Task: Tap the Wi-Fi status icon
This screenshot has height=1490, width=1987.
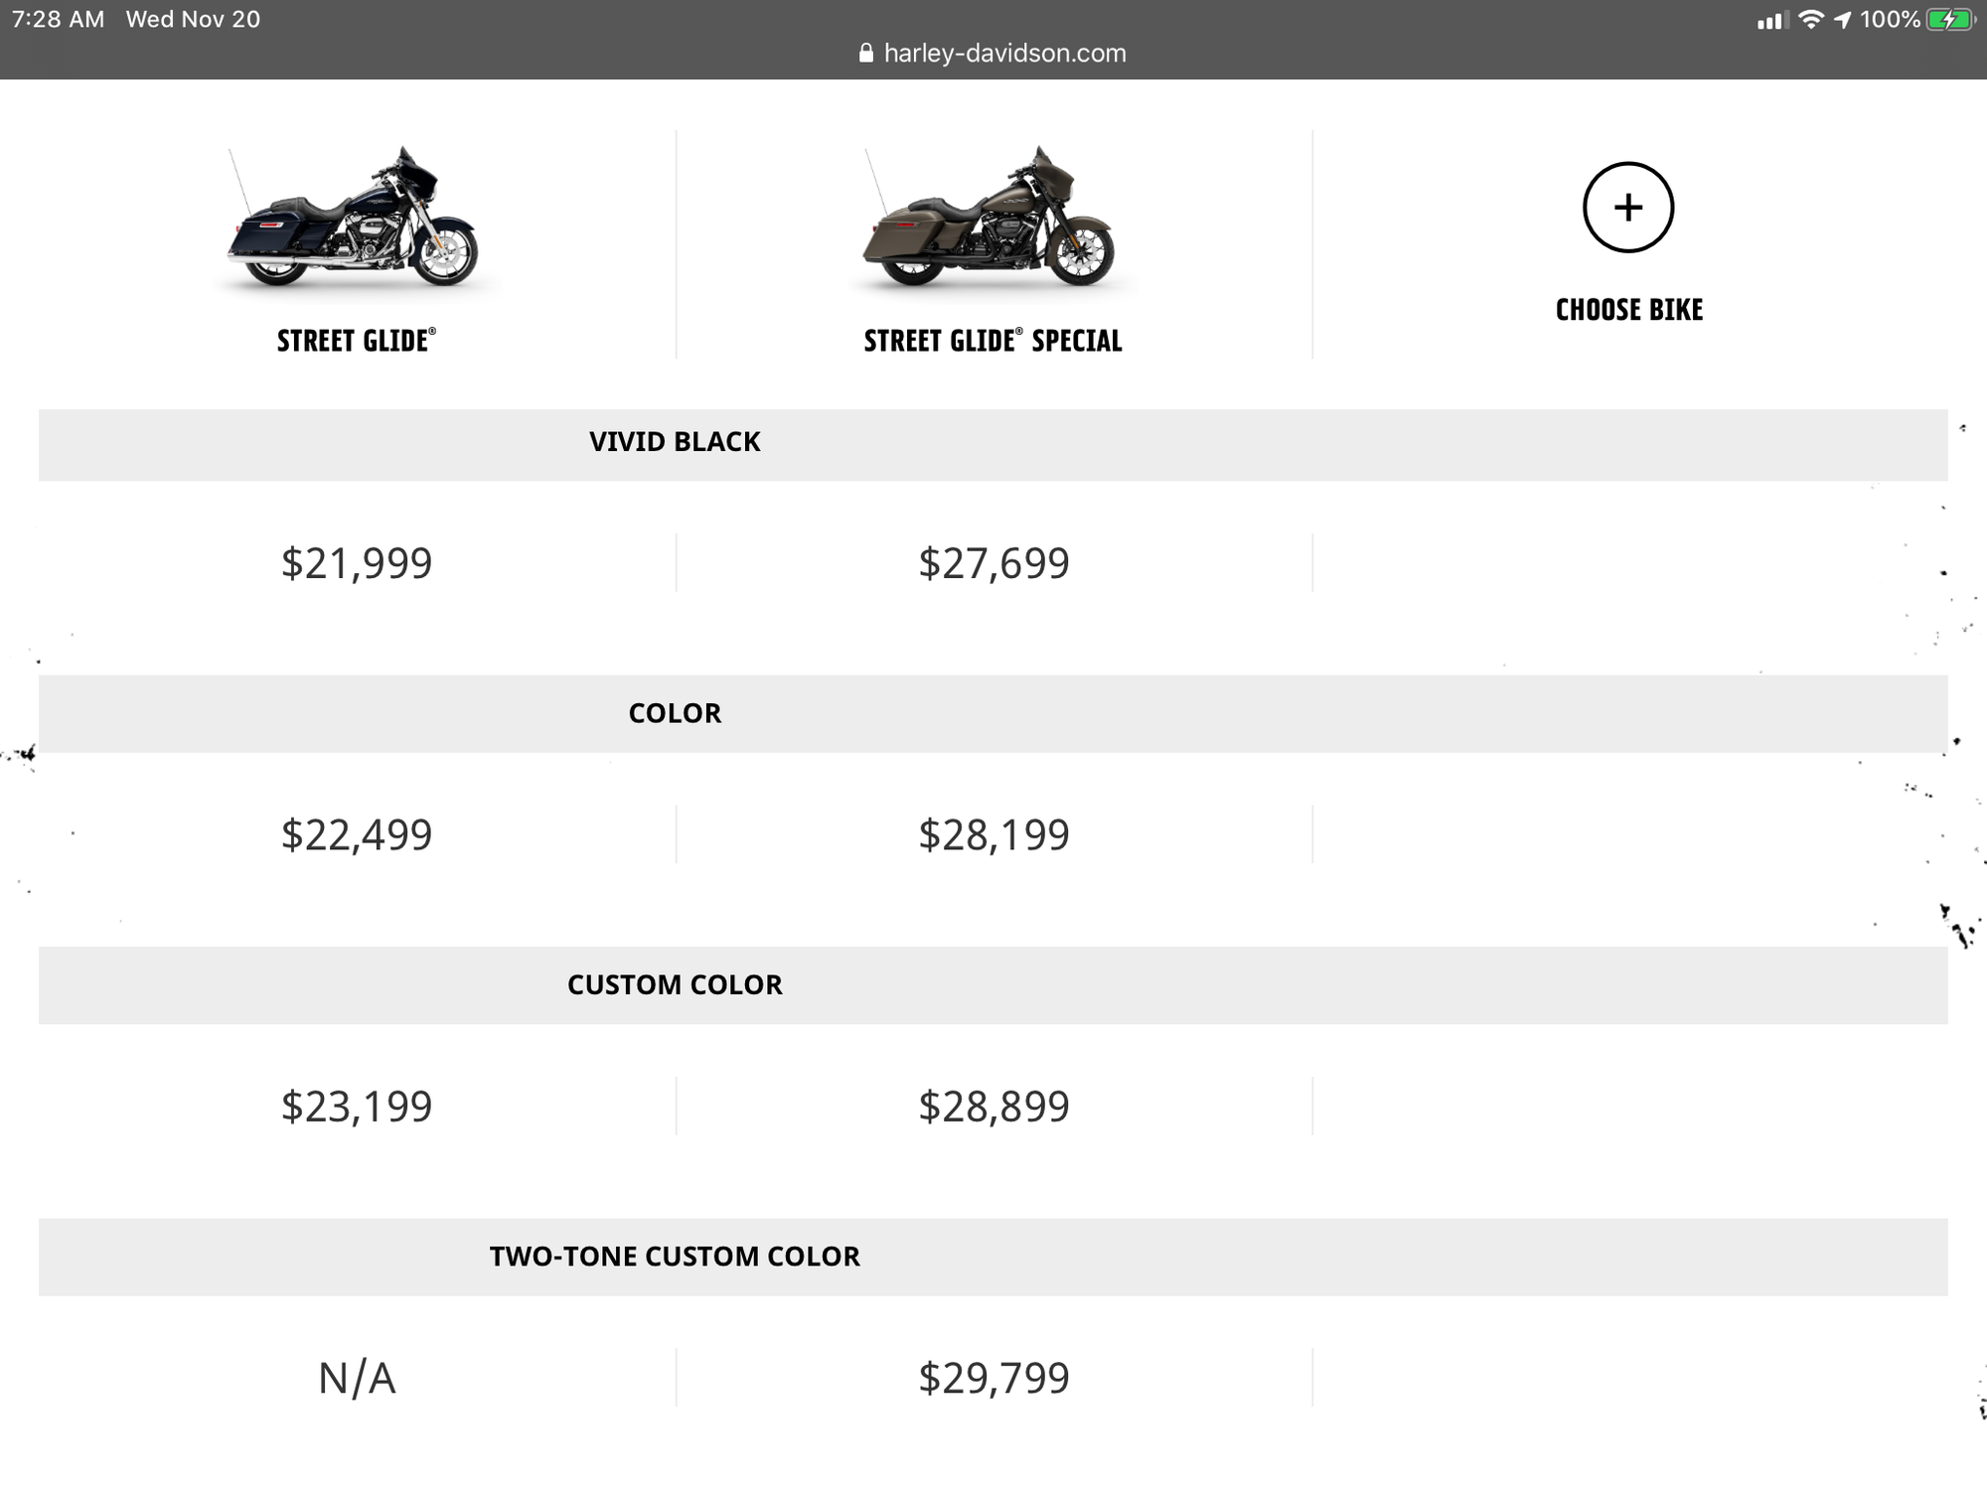Action: click(1811, 20)
